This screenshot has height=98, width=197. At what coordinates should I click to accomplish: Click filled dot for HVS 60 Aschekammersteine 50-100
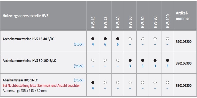[x=142, y=61]
